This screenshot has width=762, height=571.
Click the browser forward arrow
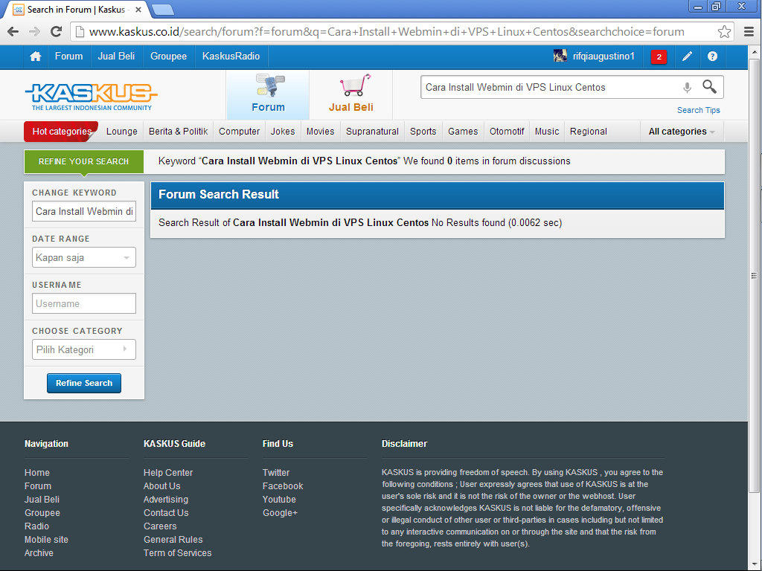click(34, 31)
